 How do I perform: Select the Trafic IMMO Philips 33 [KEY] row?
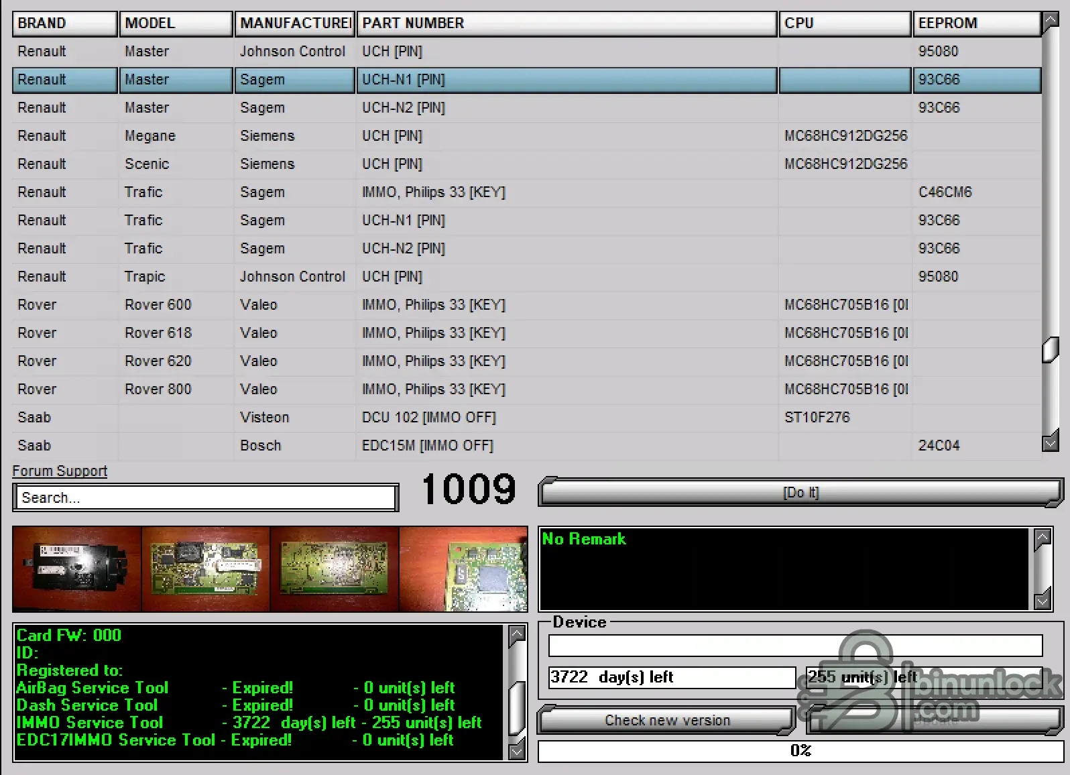527,192
